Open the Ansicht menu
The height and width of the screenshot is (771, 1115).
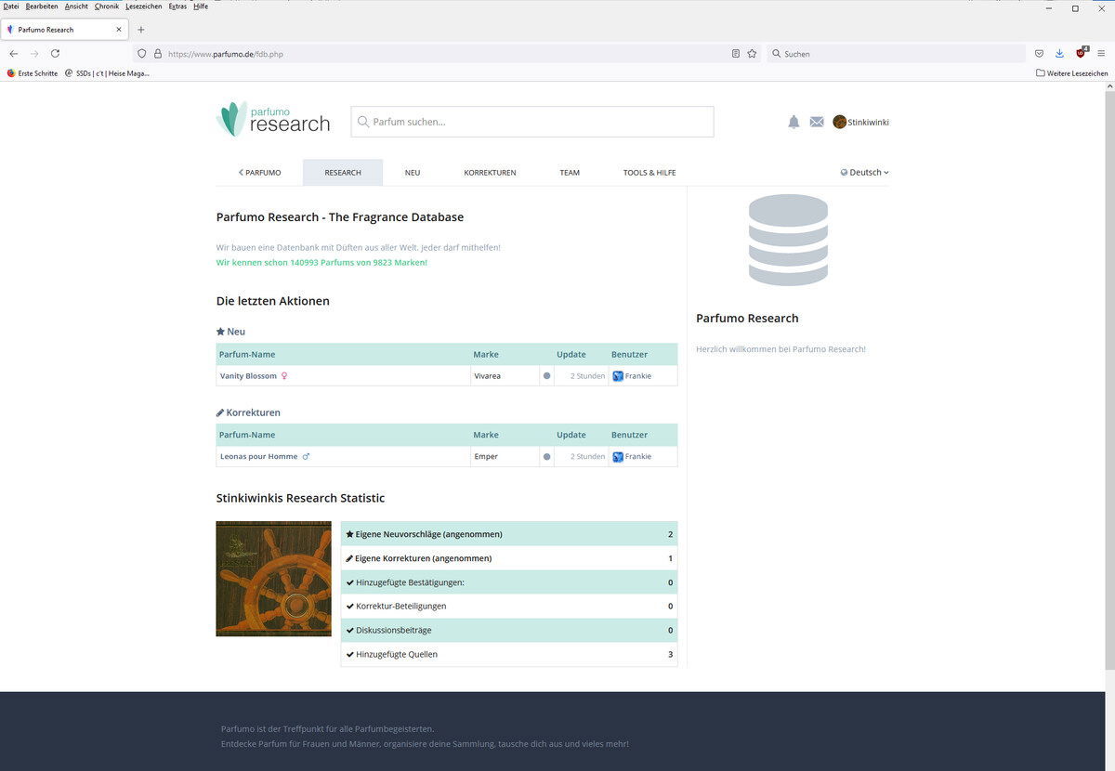pyautogui.click(x=76, y=7)
